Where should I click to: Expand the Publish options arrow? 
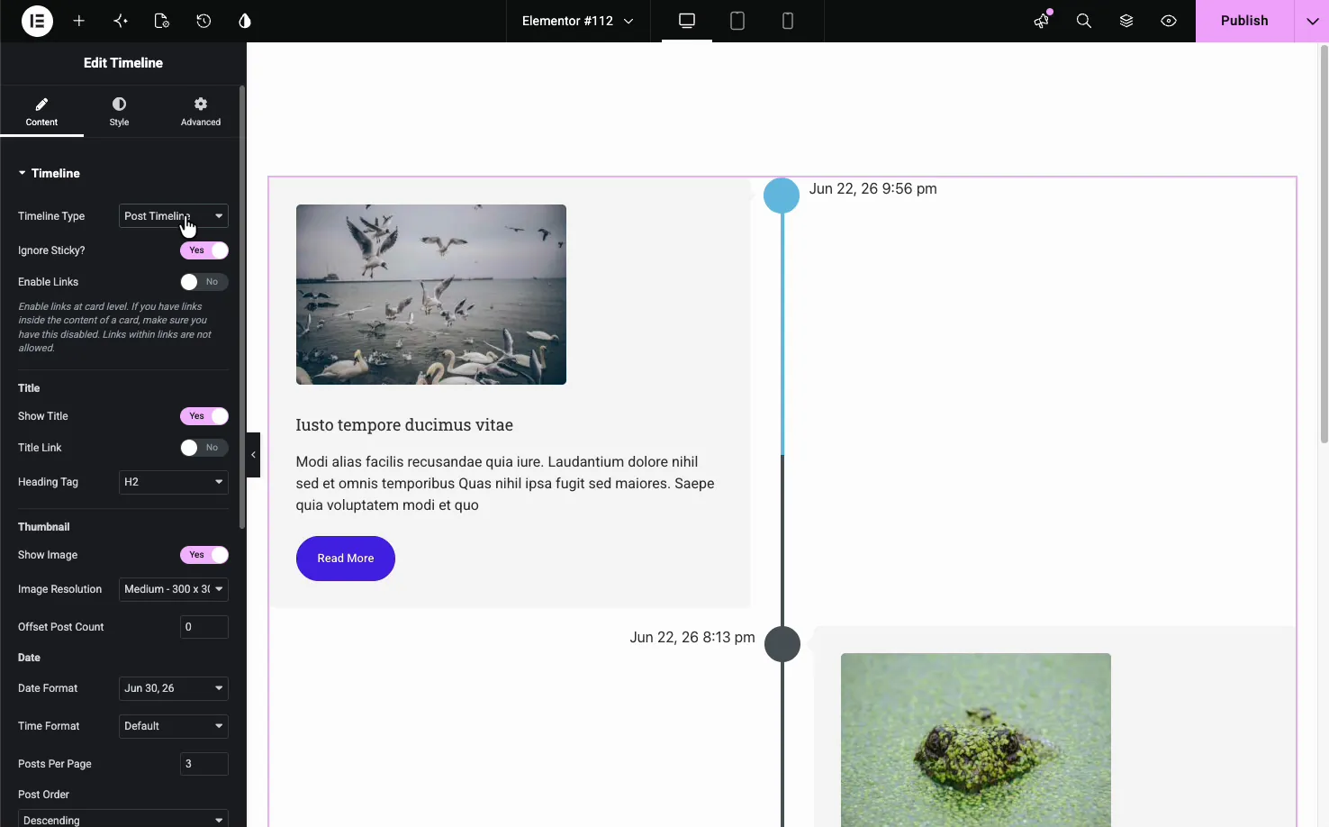(1312, 21)
